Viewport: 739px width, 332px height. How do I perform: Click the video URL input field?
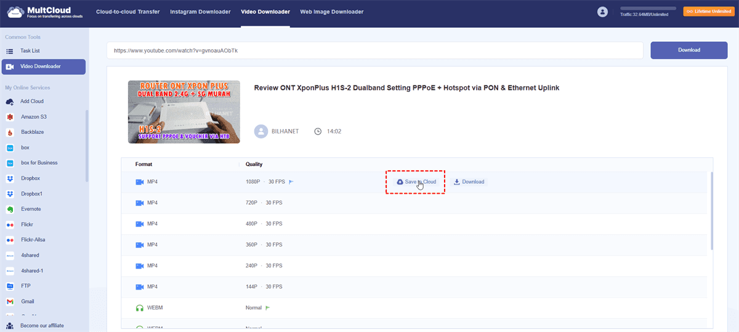point(374,50)
